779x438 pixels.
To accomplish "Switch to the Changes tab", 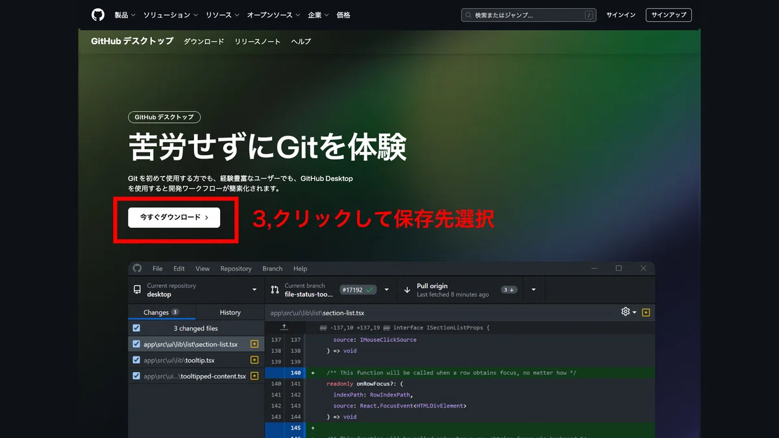I will pyautogui.click(x=162, y=312).
